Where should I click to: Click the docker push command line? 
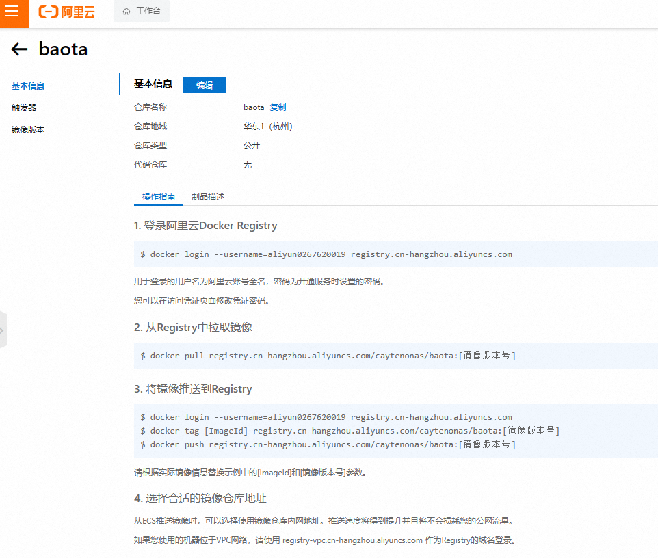(x=328, y=444)
